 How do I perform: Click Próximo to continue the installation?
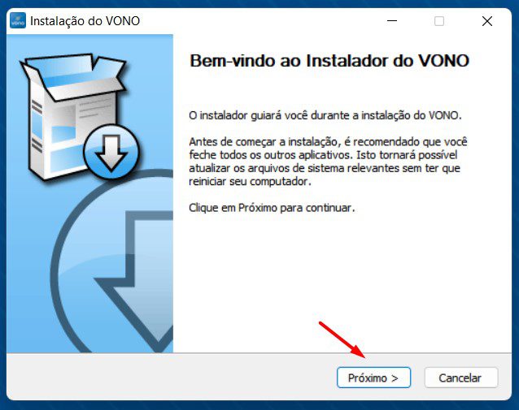(x=373, y=378)
